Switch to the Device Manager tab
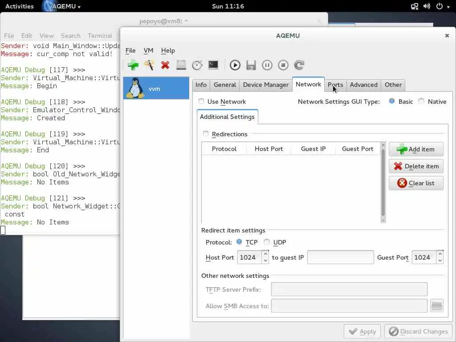Image resolution: width=456 pixels, height=342 pixels. [265, 85]
